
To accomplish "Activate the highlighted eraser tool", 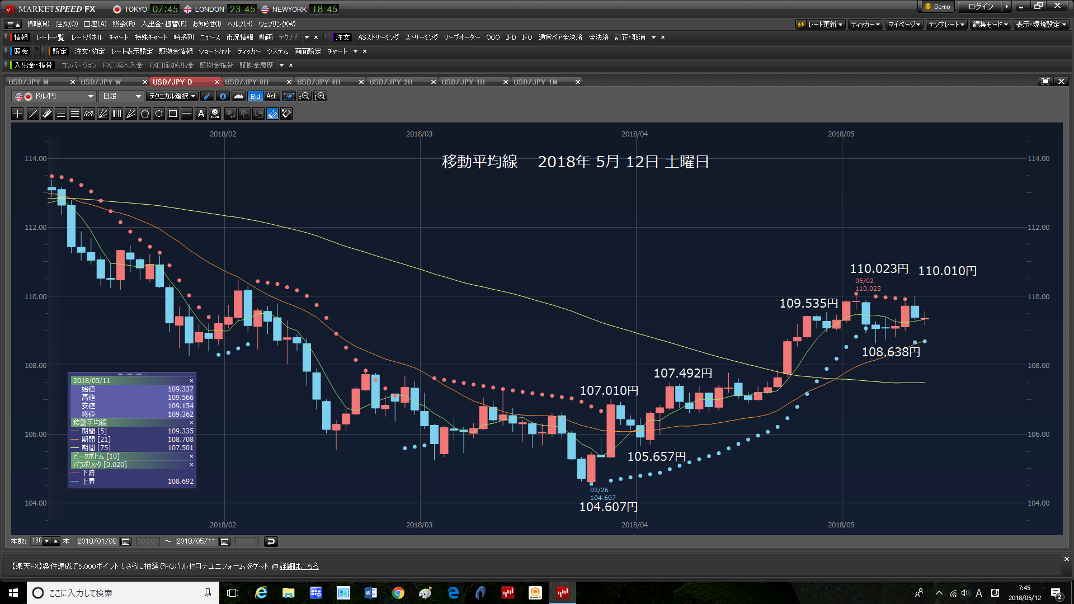I will pos(272,114).
